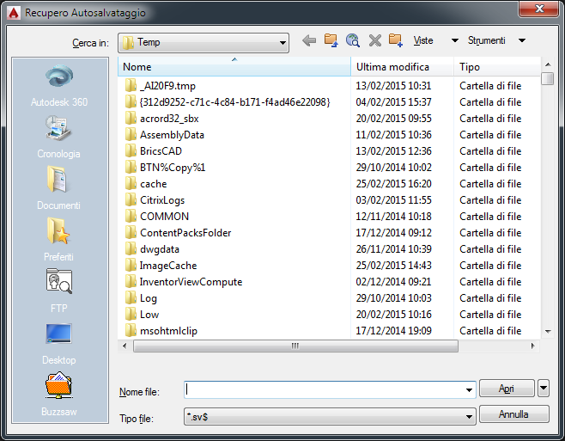Viewport: 565px width, 441px height.
Task: Sort by Tipo column header
Action: click(497, 67)
